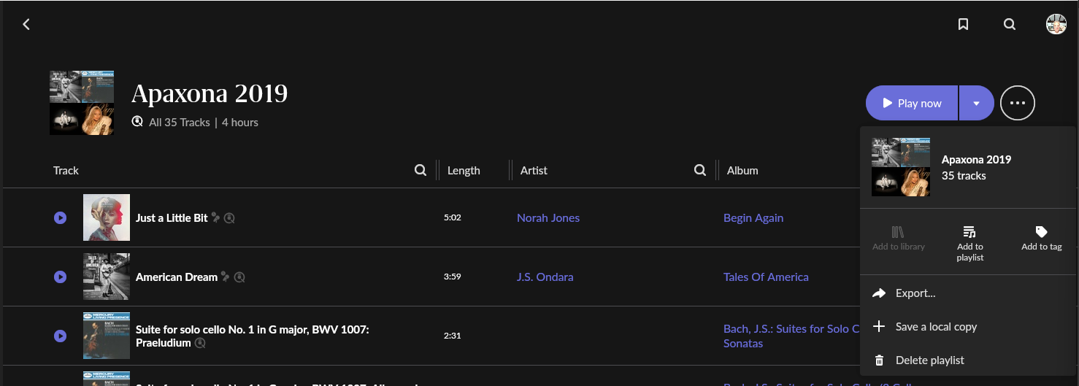Open the Norah Jones artist link
The height and width of the screenshot is (386, 1079).
(x=548, y=217)
